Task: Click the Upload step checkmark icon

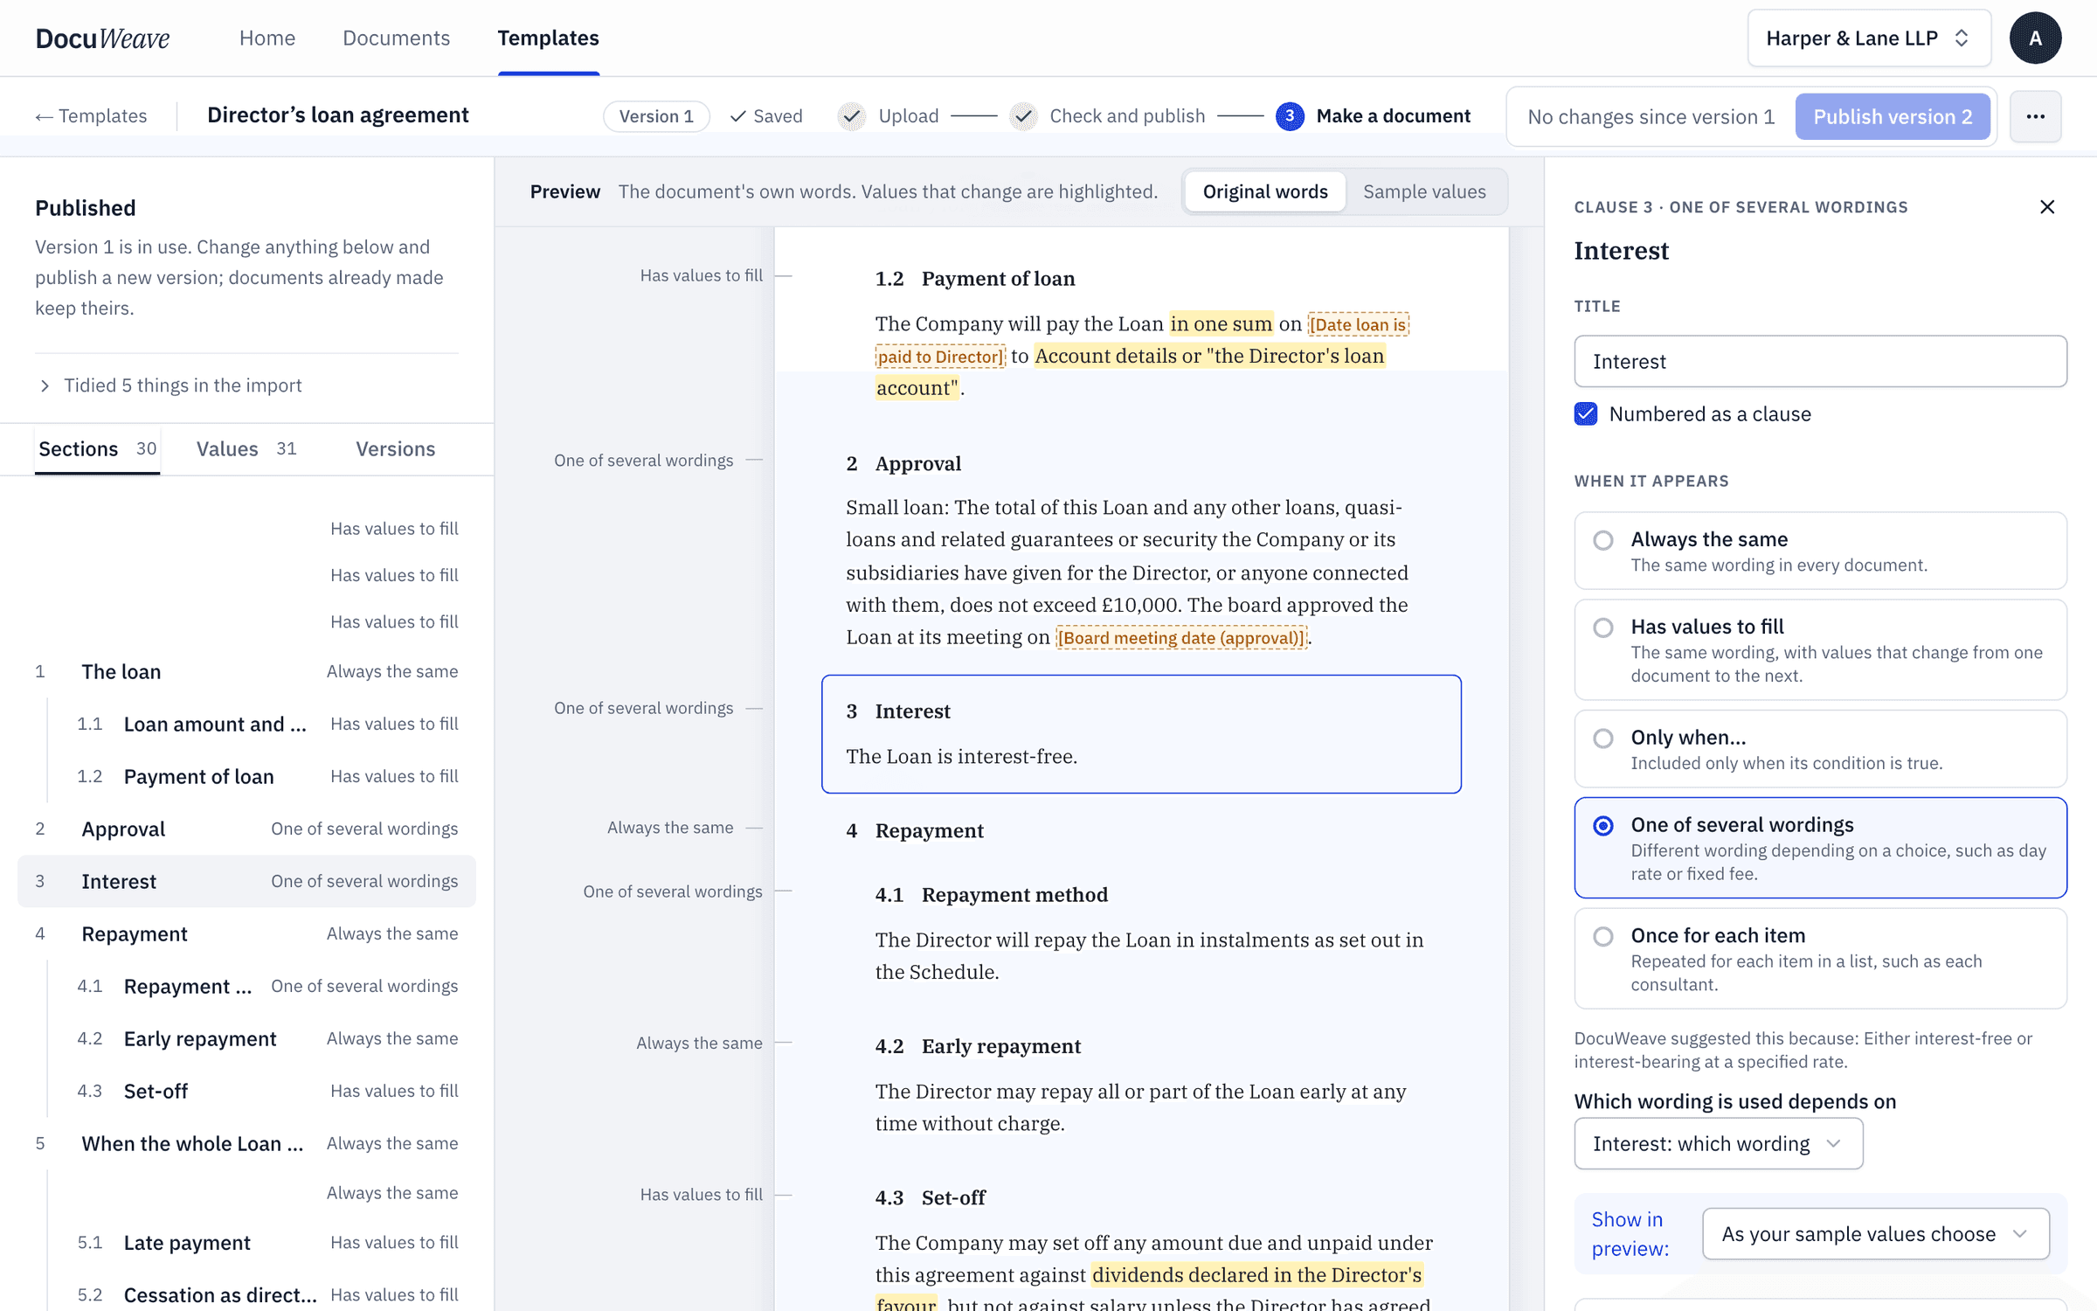Action: [x=852, y=116]
